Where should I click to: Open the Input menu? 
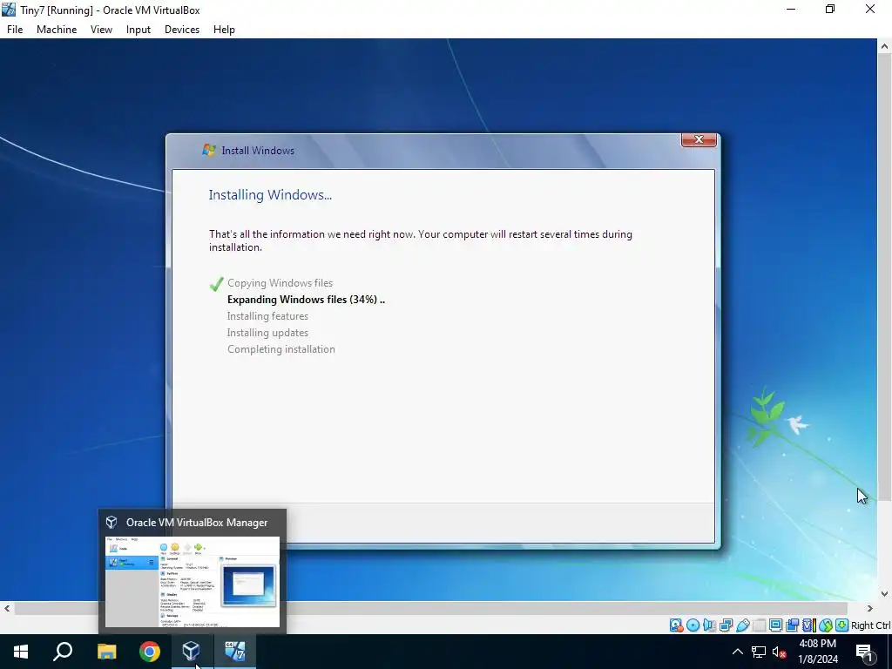point(139,30)
